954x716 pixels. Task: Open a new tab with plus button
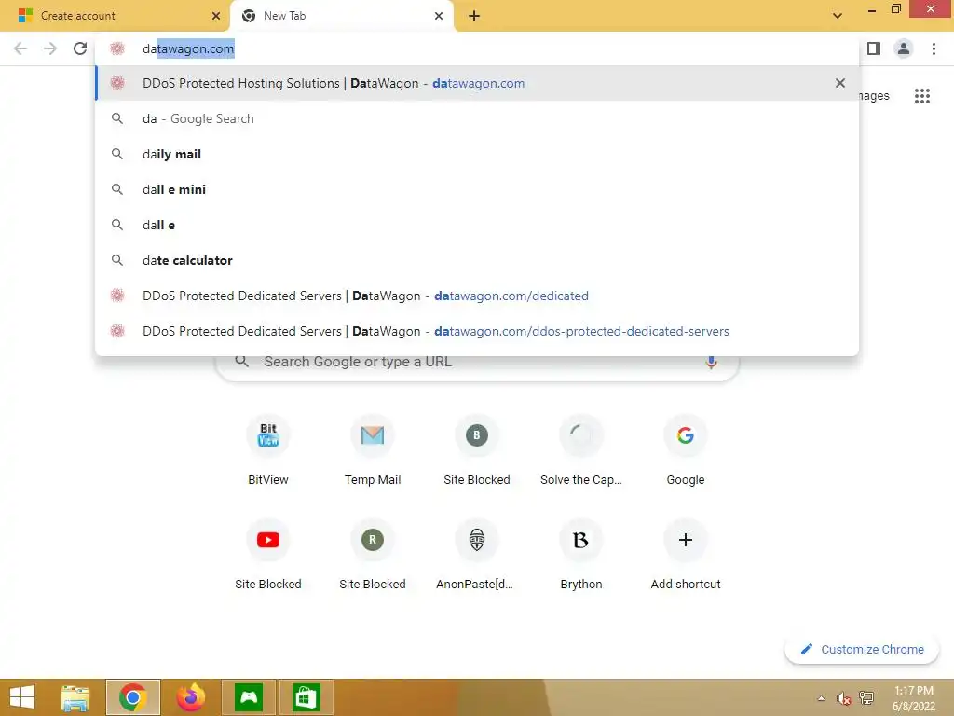click(x=474, y=16)
